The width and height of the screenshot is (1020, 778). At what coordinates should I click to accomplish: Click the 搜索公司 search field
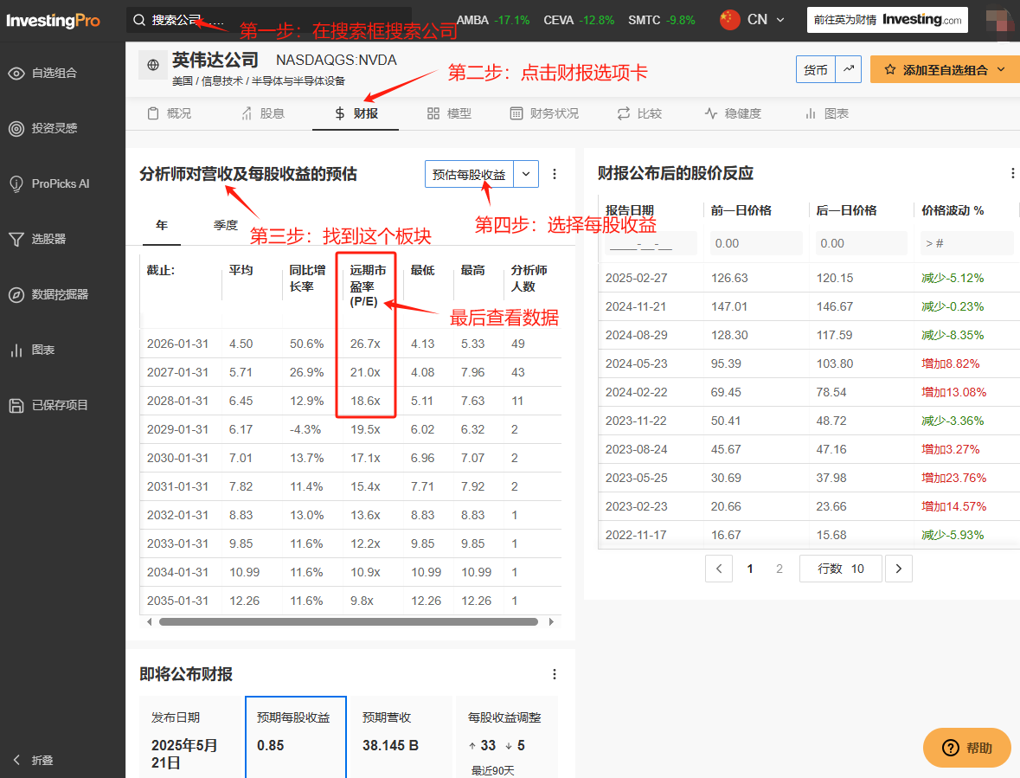[x=268, y=20]
